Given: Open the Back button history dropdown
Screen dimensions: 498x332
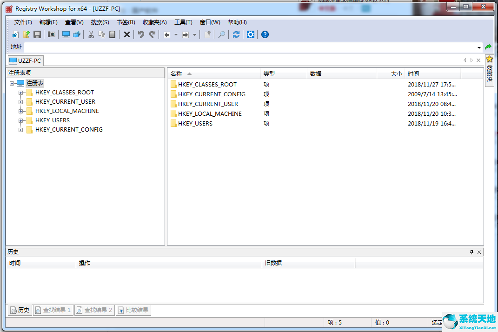Looking at the screenshot, I should (176, 35).
